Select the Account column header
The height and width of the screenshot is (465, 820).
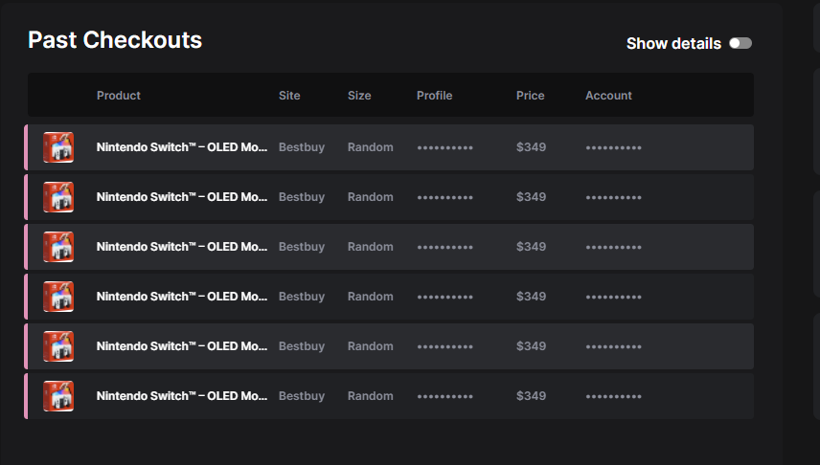[x=608, y=96]
